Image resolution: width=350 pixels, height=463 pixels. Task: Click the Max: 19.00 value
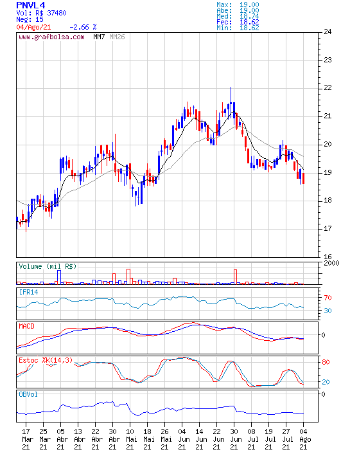point(238,5)
